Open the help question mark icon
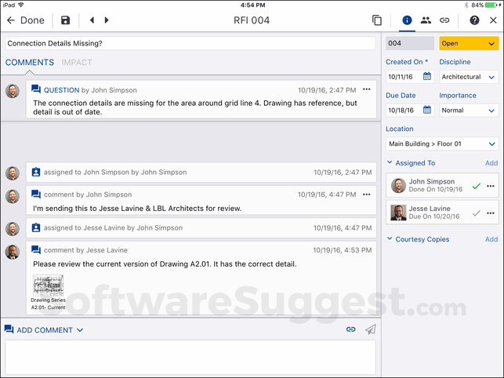This screenshot has width=504, height=378. click(474, 20)
